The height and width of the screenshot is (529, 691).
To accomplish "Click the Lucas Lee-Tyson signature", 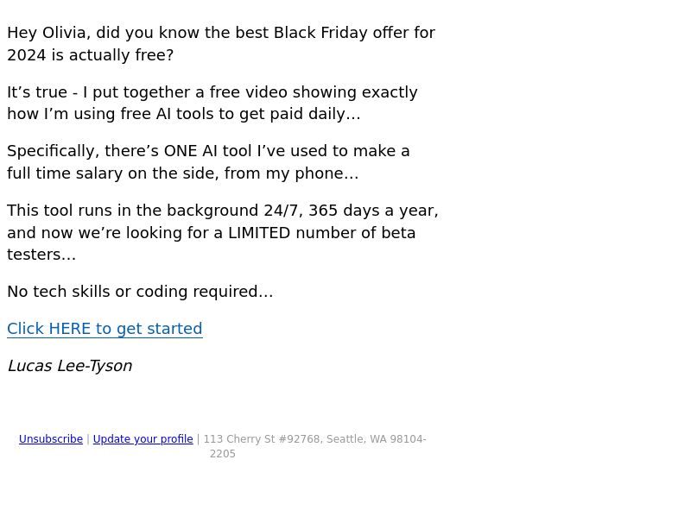I will 70,366.
